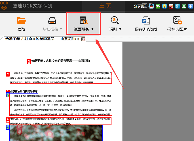Close the 传承千年 document tab
Viewport: 194px width, 141px height.
tap(83, 39)
